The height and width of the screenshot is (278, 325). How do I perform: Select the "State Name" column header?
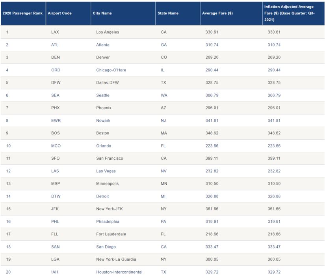tap(168, 13)
